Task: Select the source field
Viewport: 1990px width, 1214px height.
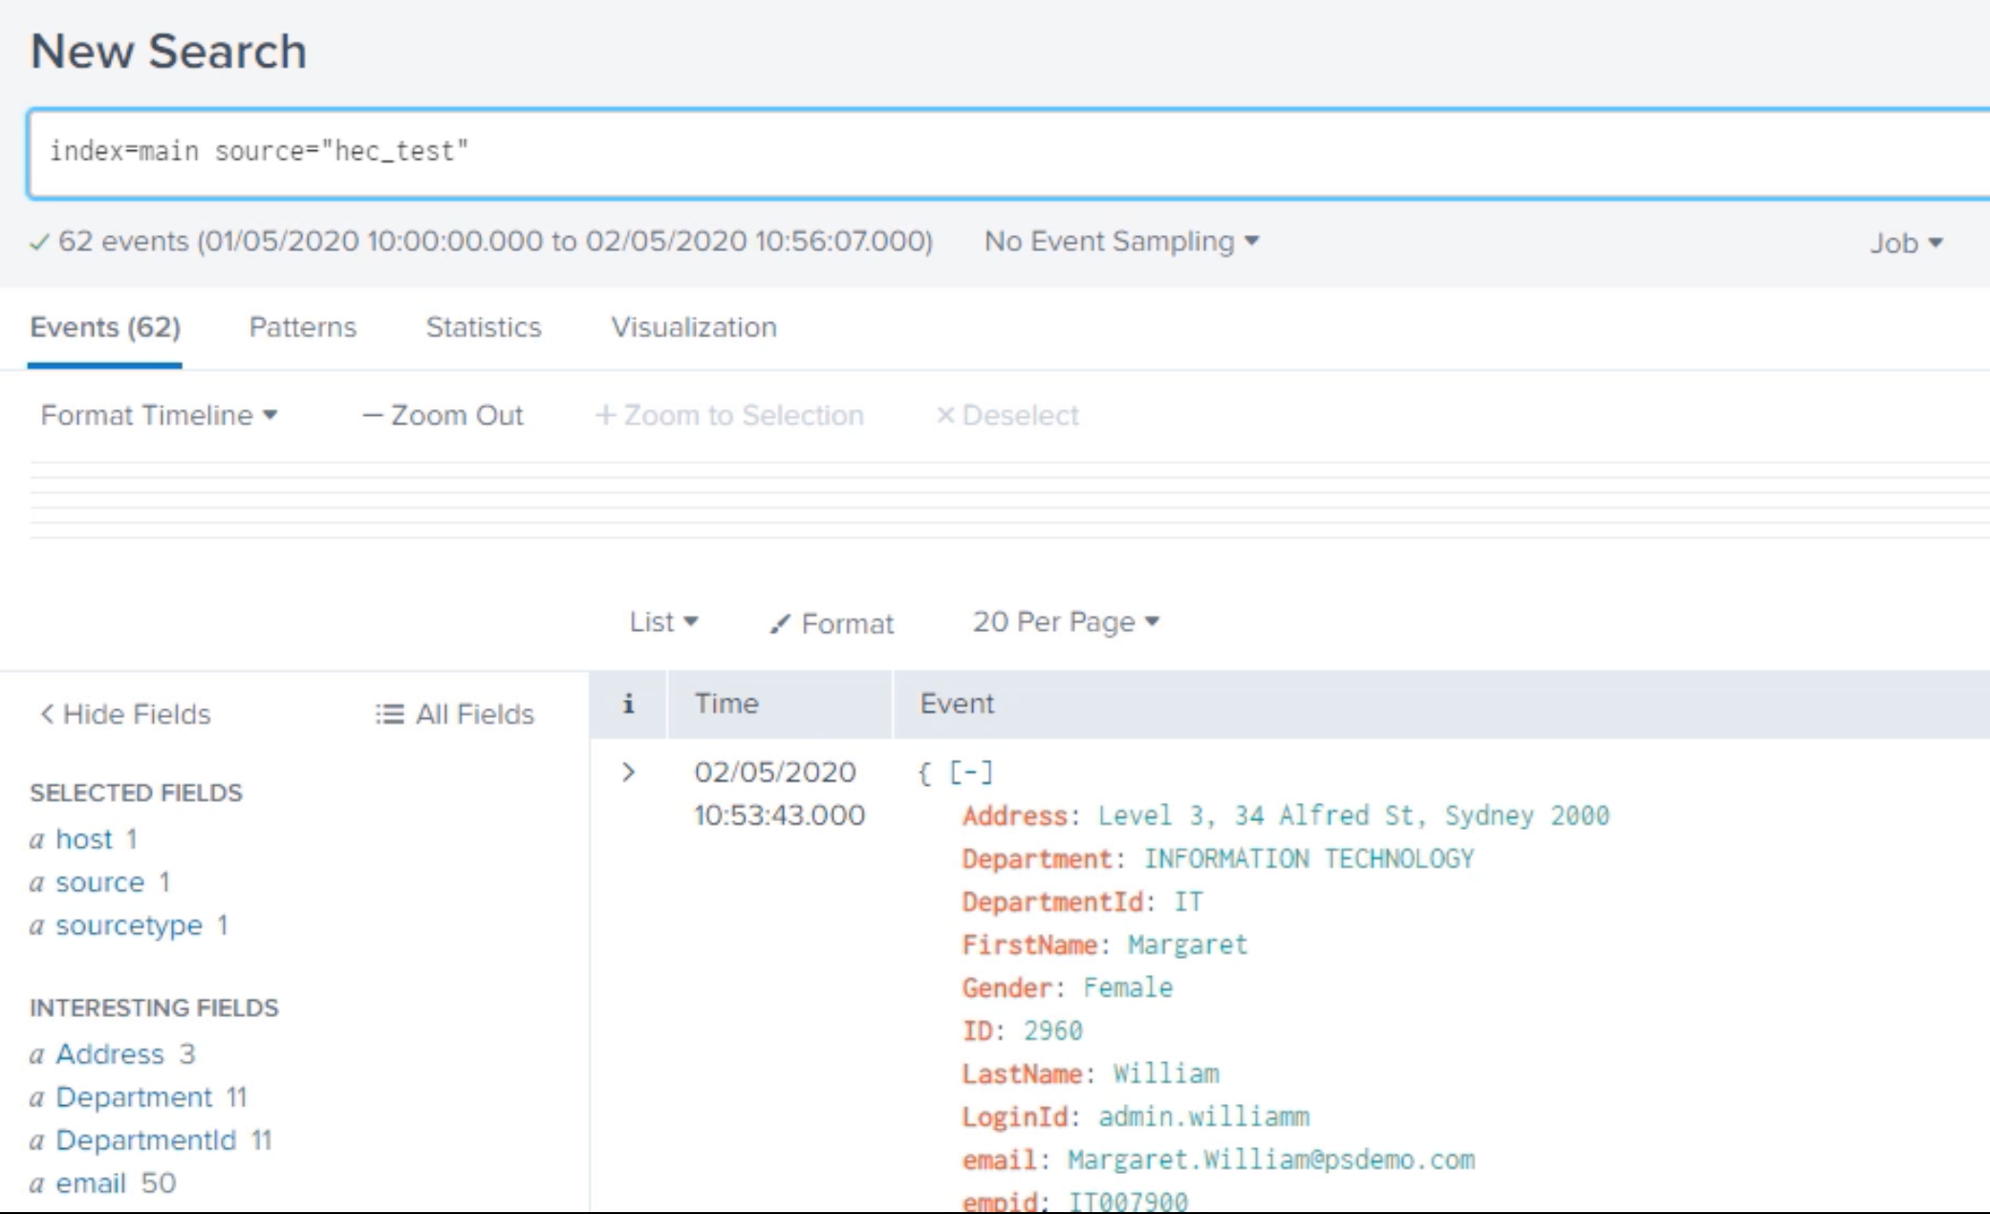Action: click(x=99, y=882)
